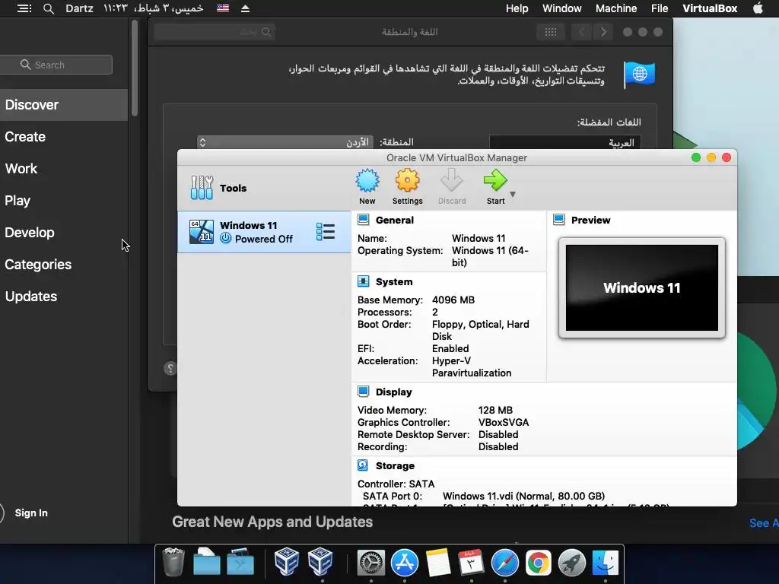Screen dimensions: 779x584
Task: Click the Preview section monitor icon
Action: (x=559, y=220)
